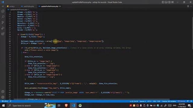
Task: Open the Windows Start menu
Action: click(x=3, y=105)
